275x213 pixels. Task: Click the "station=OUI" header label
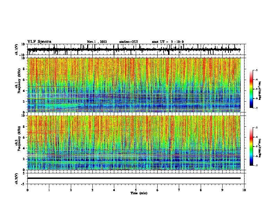(128, 42)
